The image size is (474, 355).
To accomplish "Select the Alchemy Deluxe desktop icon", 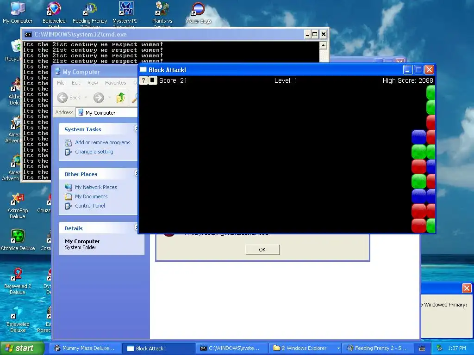I will click(x=14, y=92).
